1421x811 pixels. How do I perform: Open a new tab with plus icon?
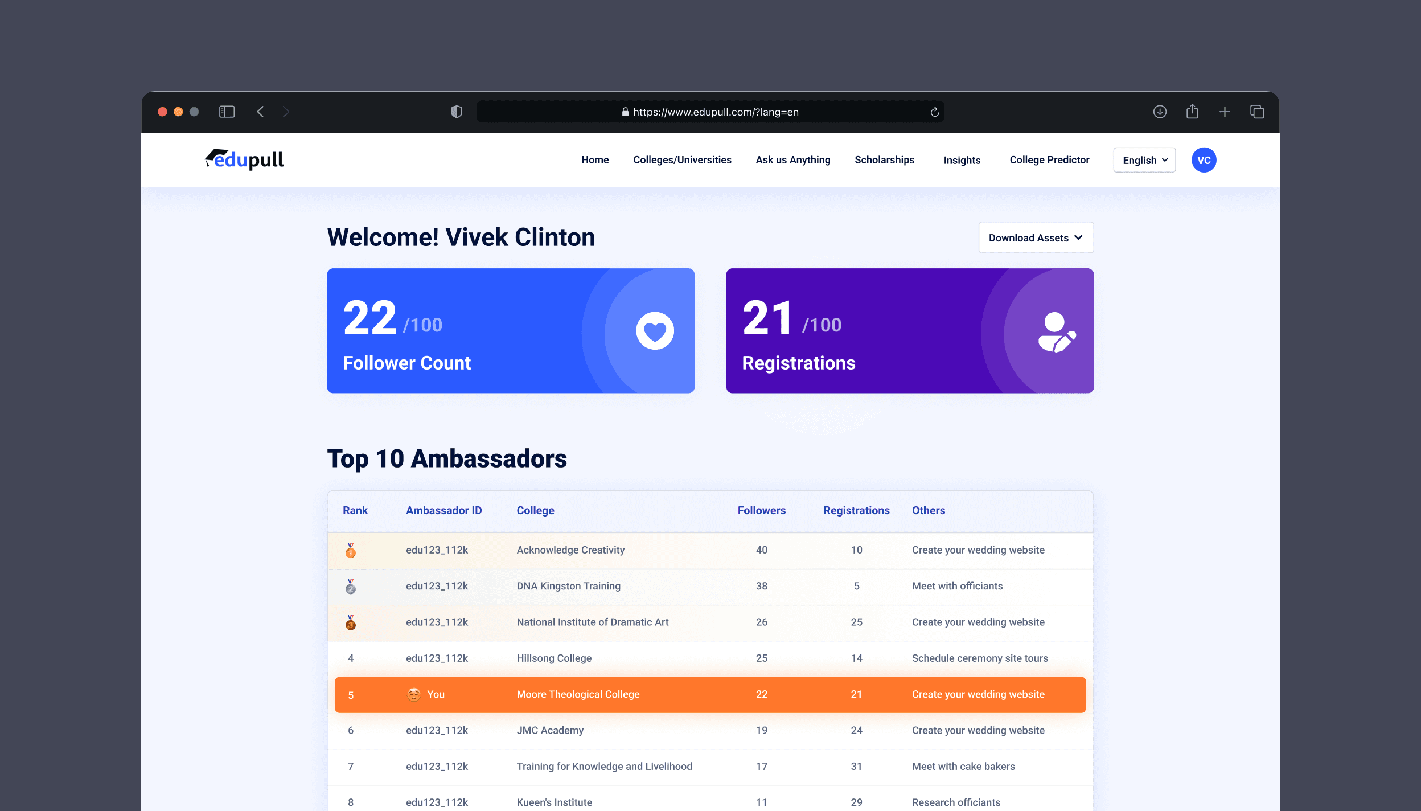pos(1225,112)
